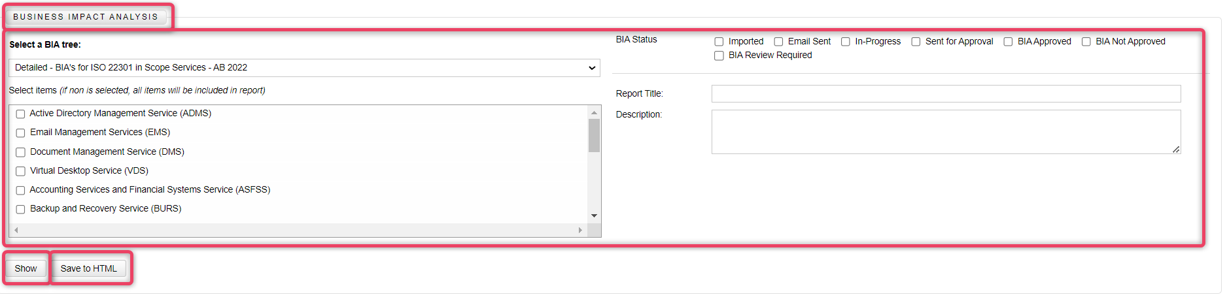Click the Show button
The width and height of the screenshot is (1227, 301).
coord(26,268)
